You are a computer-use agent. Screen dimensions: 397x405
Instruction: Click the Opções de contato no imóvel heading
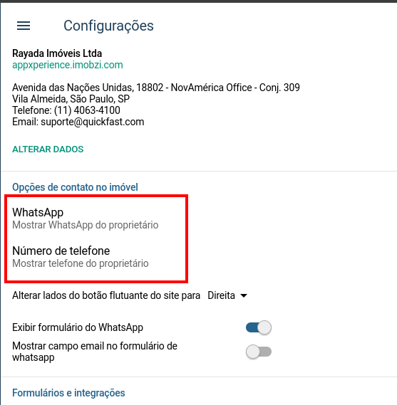click(x=75, y=187)
